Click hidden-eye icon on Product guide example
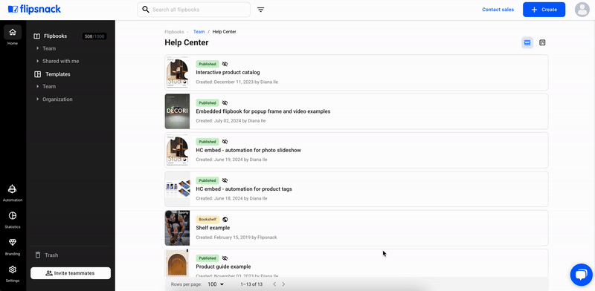Image resolution: width=595 pixels, height=291 pixels. tap(225, 258)
